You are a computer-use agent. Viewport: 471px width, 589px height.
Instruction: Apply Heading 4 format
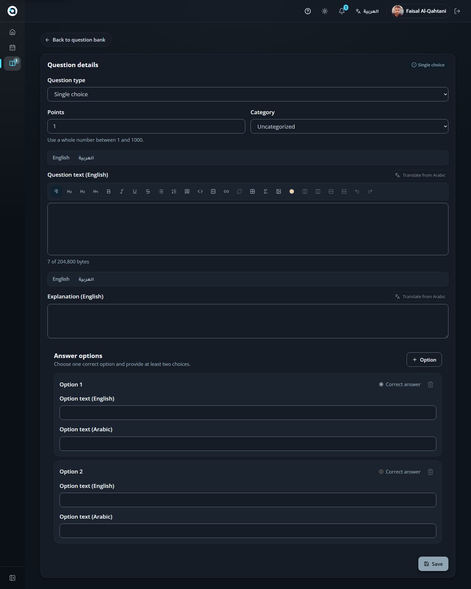(96, 191)
